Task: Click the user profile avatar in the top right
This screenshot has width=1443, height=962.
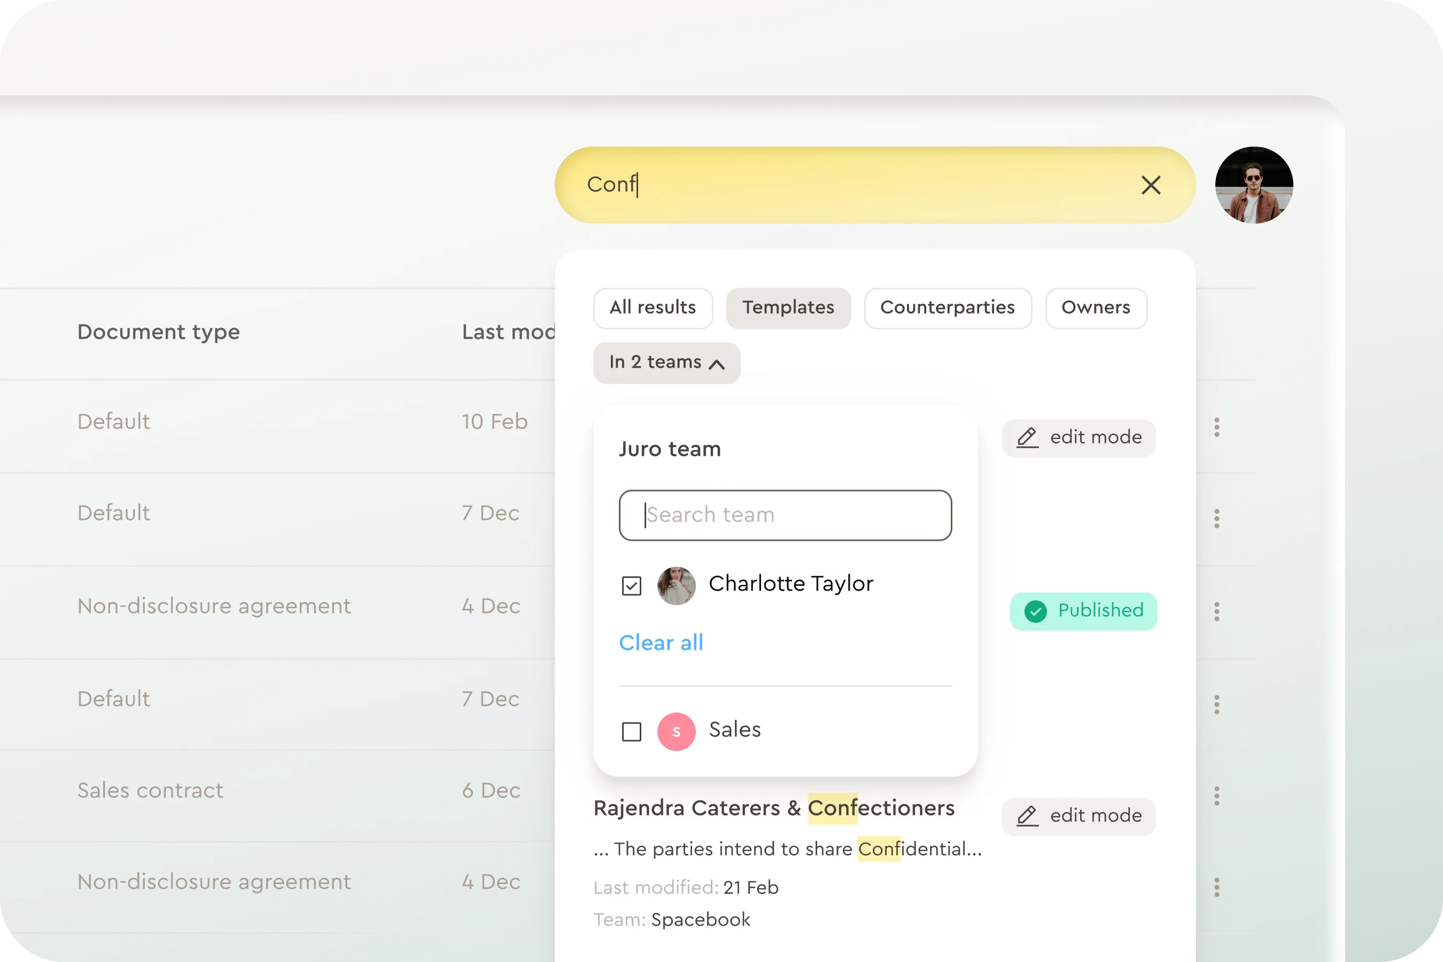Action: pyautogui.click(x=1254, y=185)
